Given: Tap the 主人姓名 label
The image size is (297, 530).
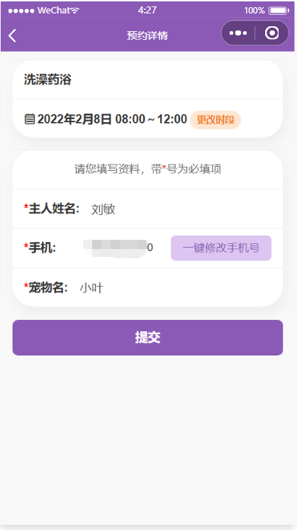Looking at the screenshot, I should [51, 209].
